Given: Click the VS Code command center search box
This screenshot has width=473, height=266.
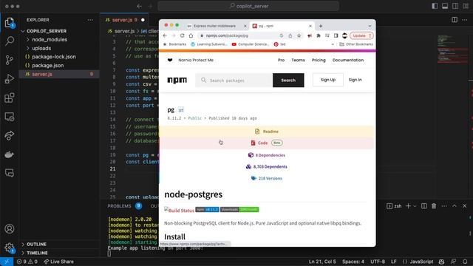Looking at the screenshot, I should (x=248, y=6).
